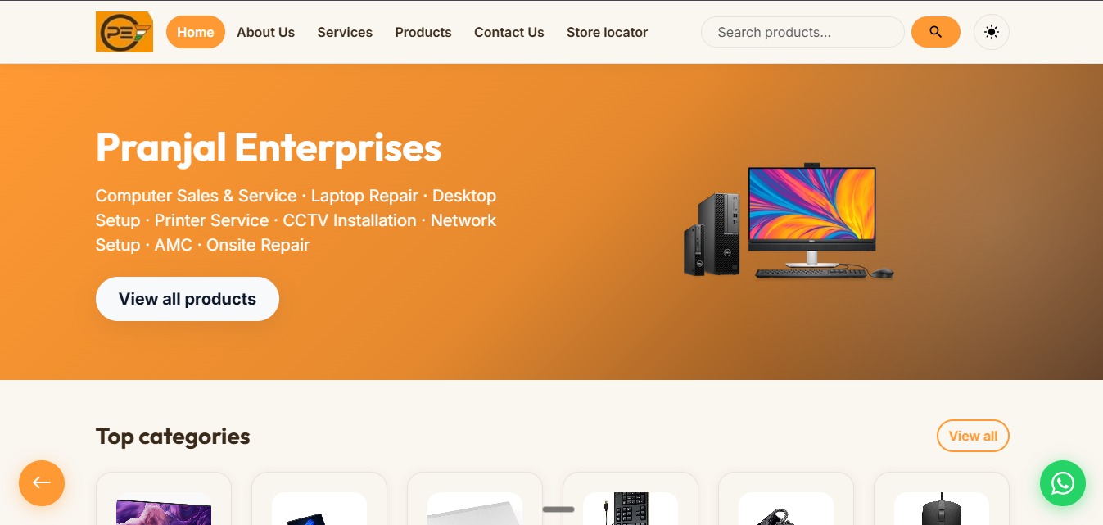Screen dimensions: 1103x525
Task: Navigate to Contact Us
Action: [509, 32]
